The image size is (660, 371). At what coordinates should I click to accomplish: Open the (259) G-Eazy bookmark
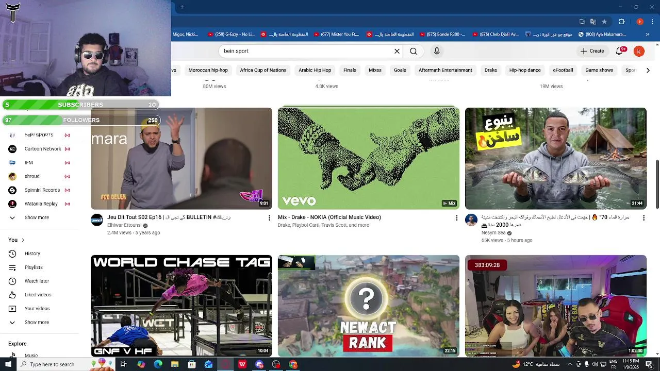pos(230,35)
